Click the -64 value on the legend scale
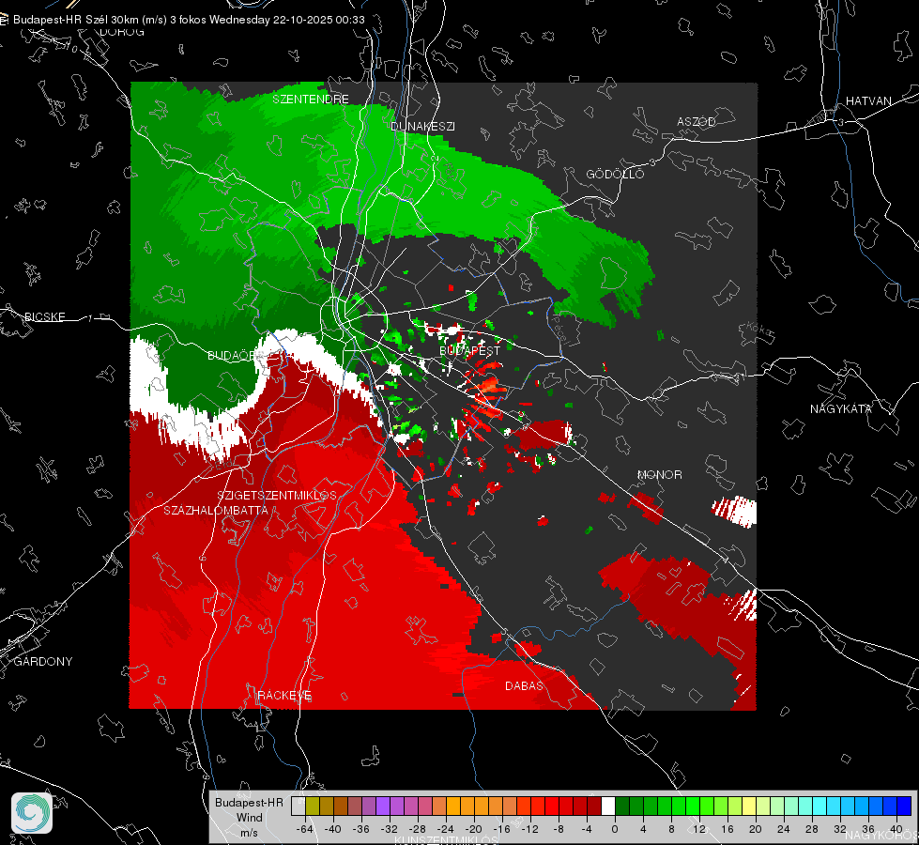 (304, 829)
